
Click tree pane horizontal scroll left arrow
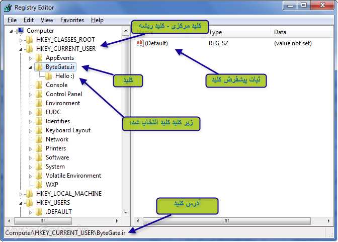(9, 221)
